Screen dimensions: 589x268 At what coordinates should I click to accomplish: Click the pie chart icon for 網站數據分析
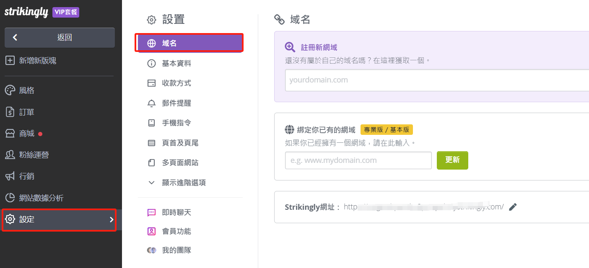tap(10, 198)
